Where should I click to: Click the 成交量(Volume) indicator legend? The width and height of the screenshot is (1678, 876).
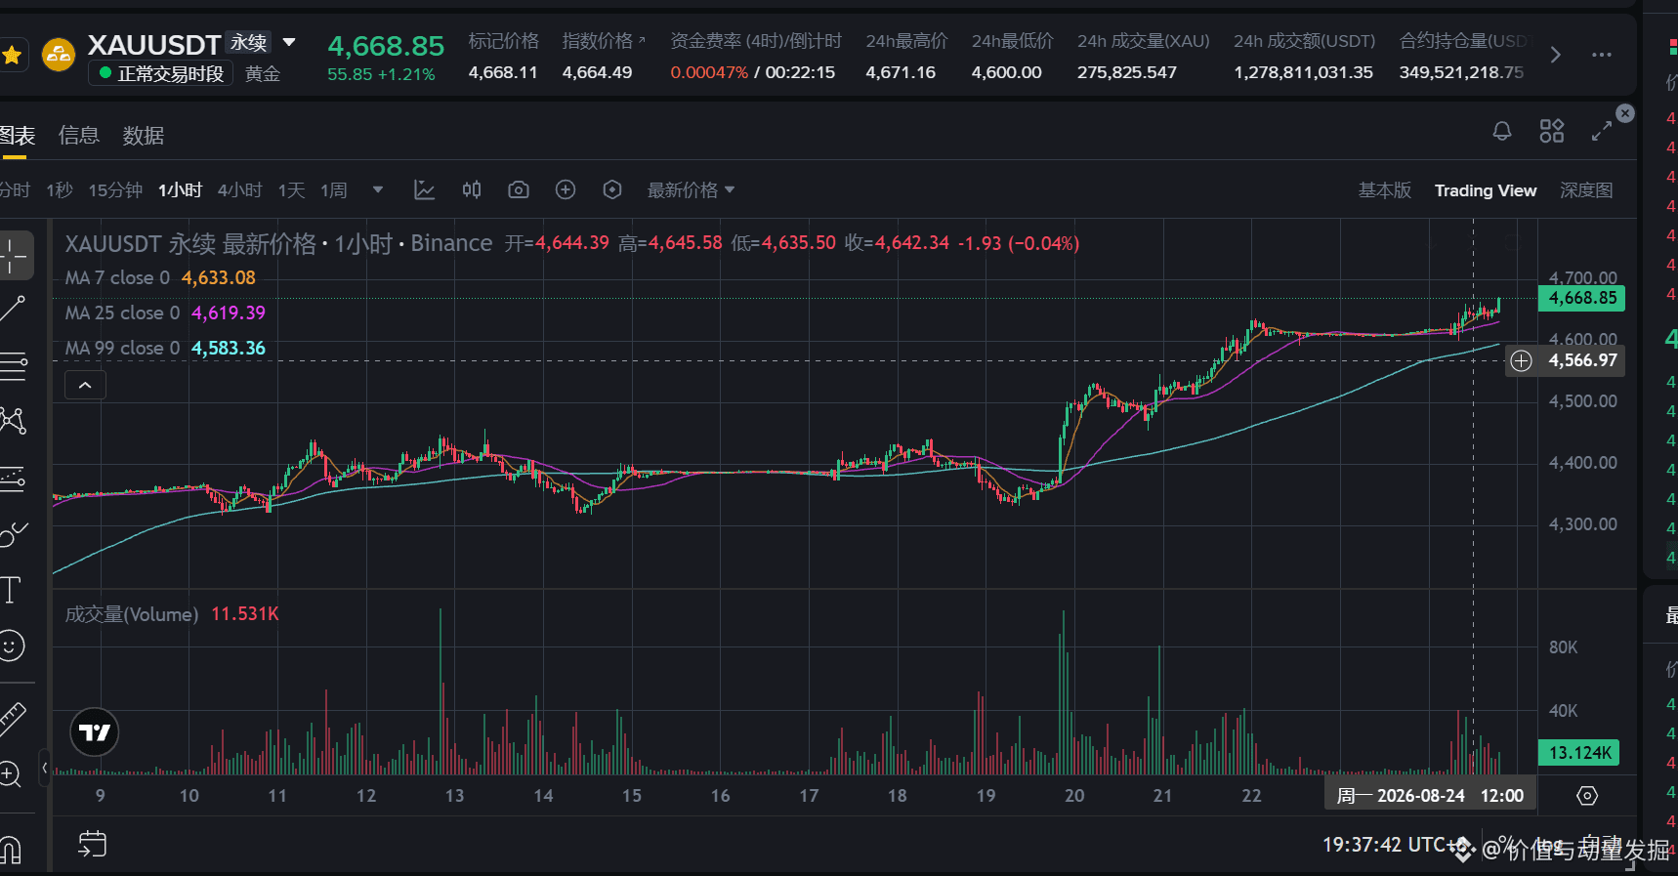pyautogui.click(x=172, y=614)
